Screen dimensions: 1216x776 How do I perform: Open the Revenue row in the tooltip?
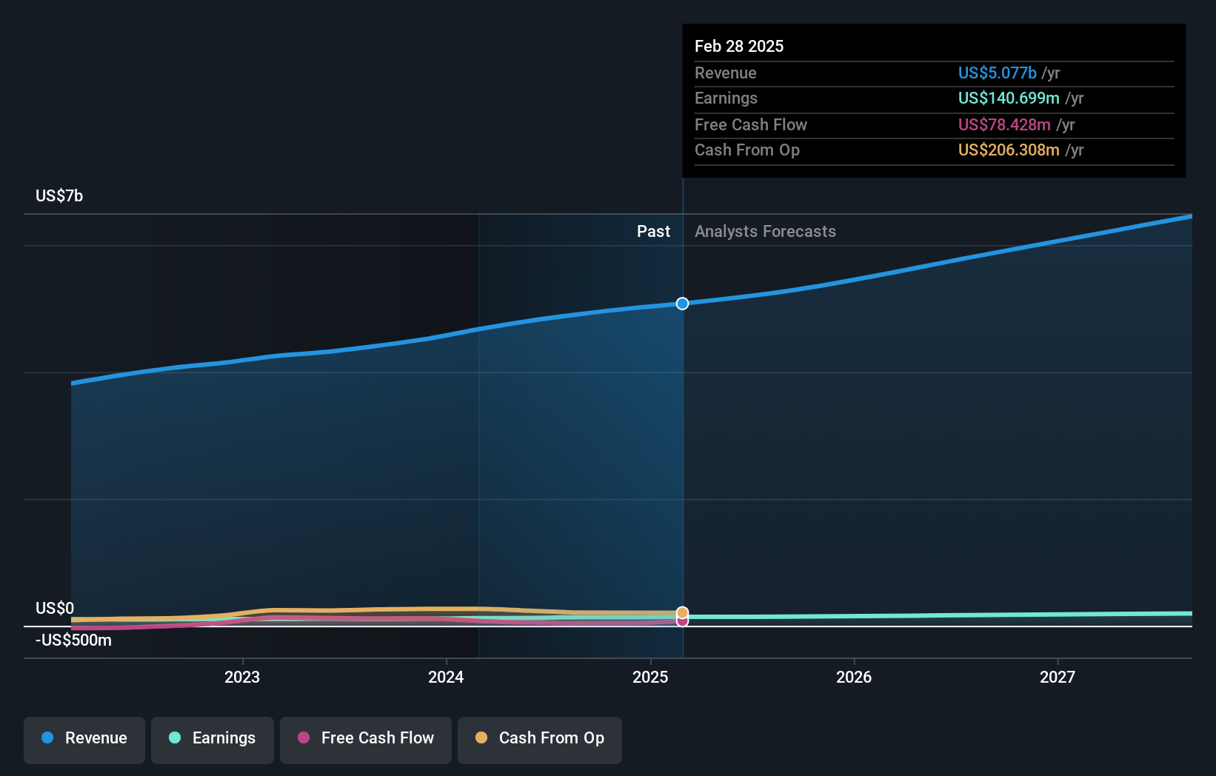point(726,73)
